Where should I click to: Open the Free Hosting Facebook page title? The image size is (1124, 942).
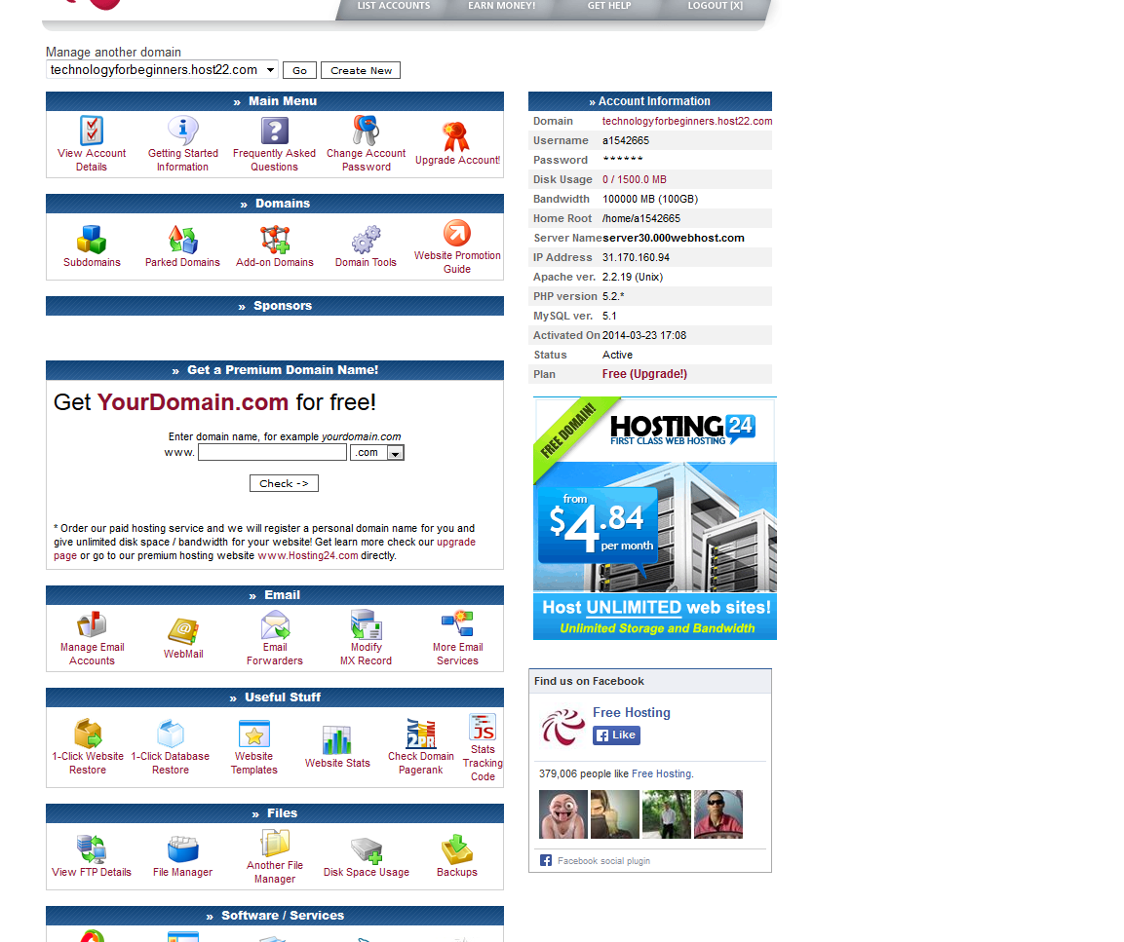click(632, 713)
